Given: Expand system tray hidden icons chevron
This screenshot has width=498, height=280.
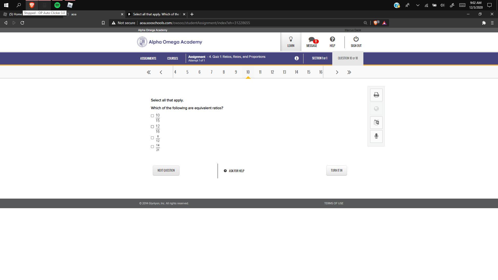Looking at the screenshot, I should (x=418, y=5).
